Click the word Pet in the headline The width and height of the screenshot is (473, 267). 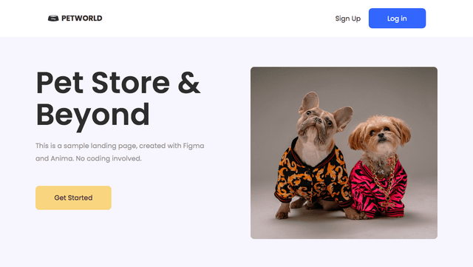(59, 82)
